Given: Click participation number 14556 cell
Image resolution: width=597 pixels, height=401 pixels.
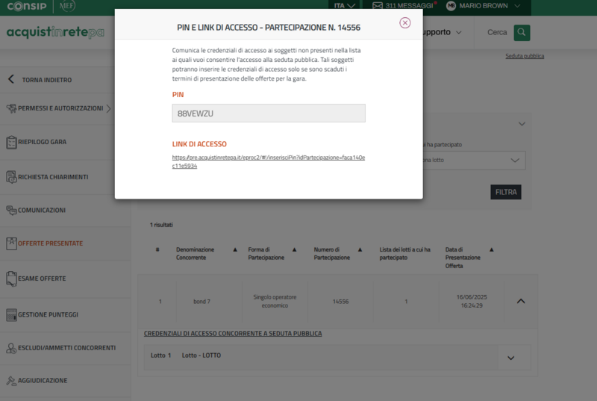Looking at the screenshot, I should click(x=340, y=302).
